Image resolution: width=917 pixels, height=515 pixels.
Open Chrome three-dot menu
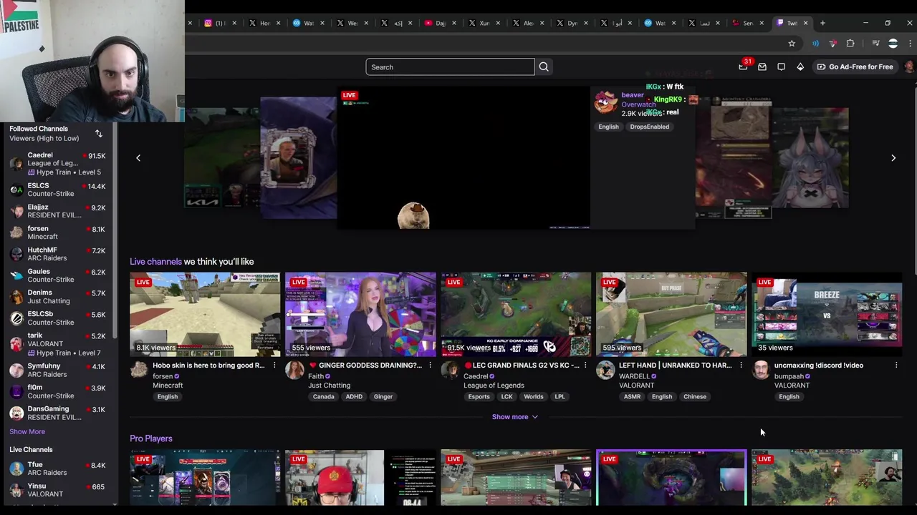tap(910, 44)
